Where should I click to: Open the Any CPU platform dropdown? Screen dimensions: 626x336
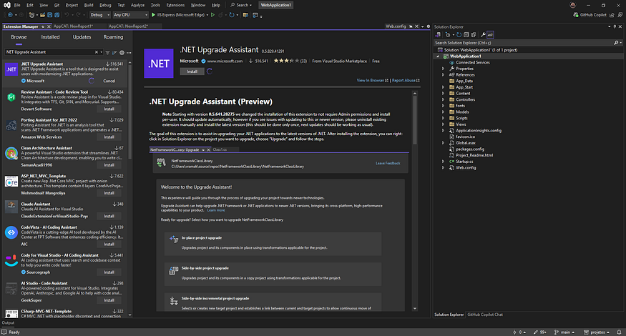[x=131, y=14]
